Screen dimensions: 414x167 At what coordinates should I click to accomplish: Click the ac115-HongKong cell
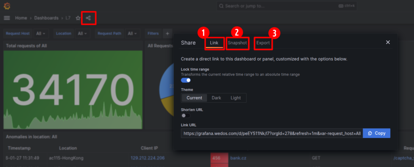[66, 158]
